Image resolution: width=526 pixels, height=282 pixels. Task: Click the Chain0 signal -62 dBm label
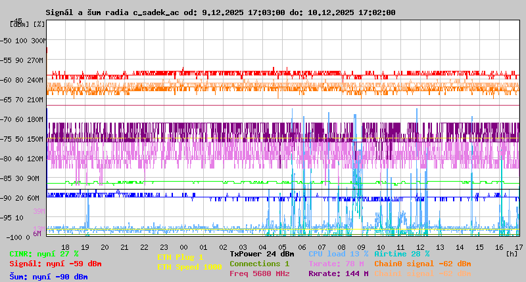click(x=423, y=264)
